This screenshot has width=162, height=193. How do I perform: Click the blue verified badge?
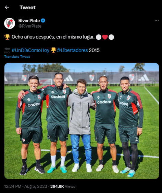(x=43, y=21)
